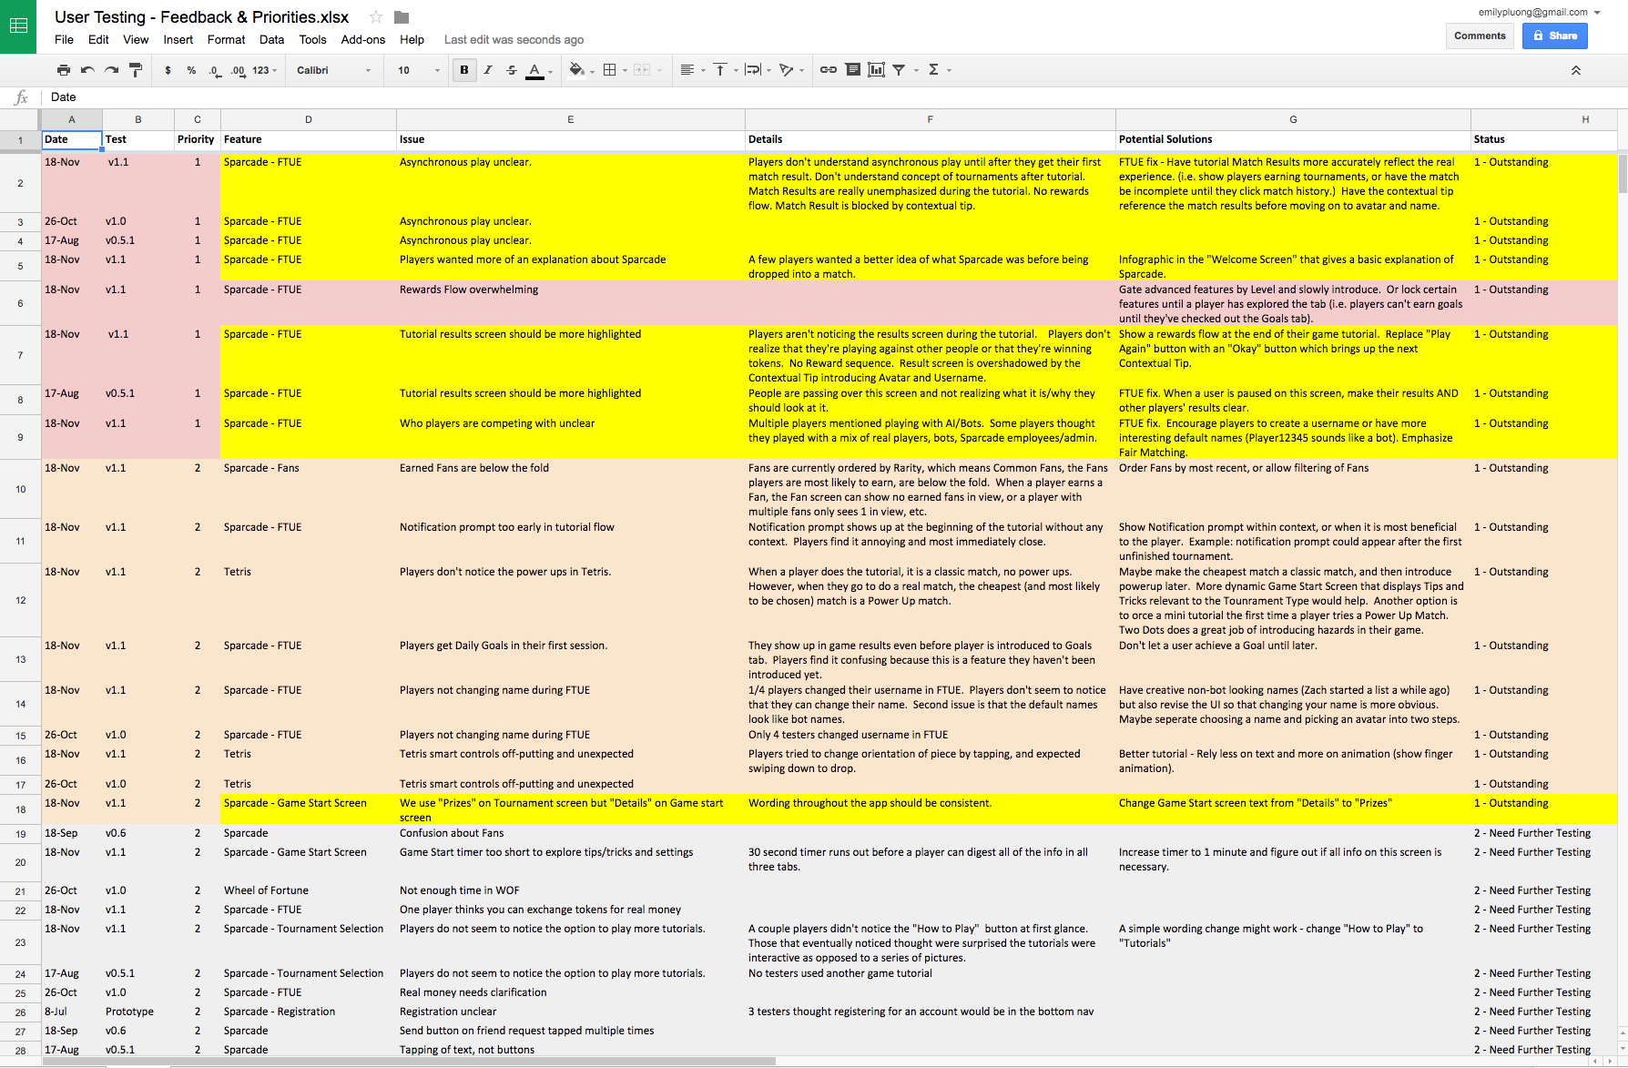Click 'Last edit was seconds ago' link
The height and width of the screenshot is (1068, 1628).
point(514,39)
